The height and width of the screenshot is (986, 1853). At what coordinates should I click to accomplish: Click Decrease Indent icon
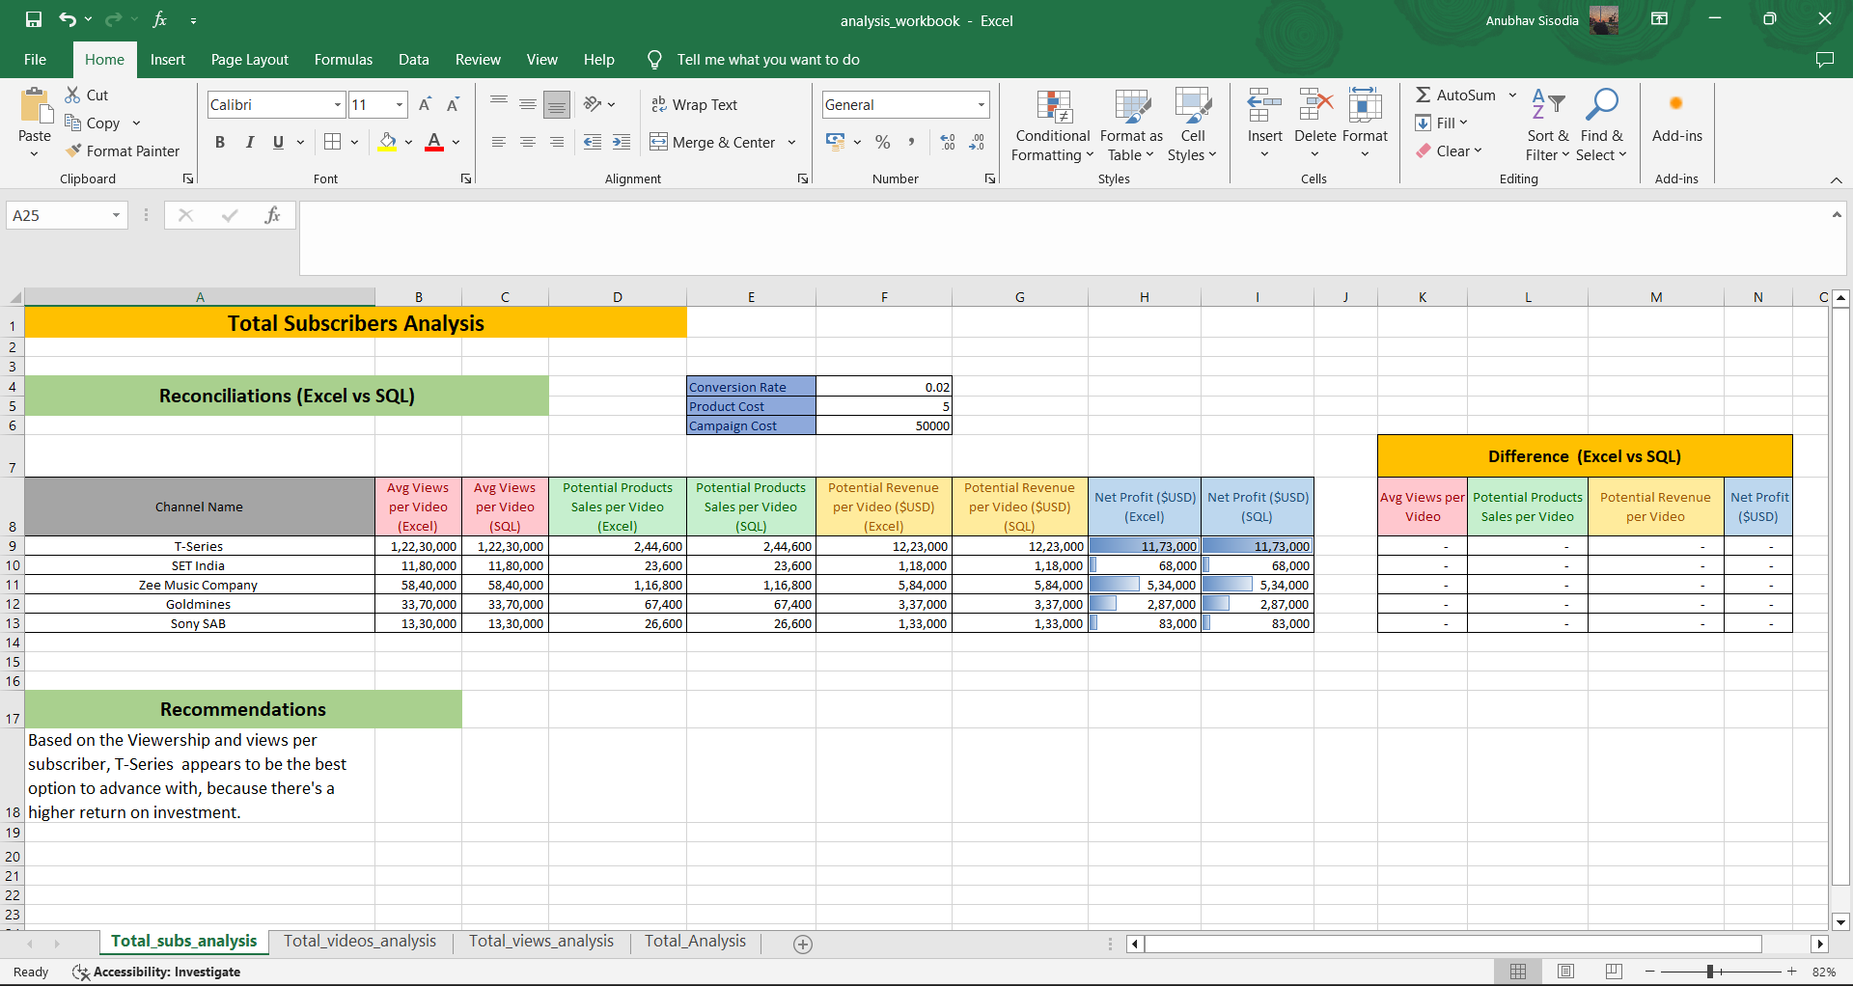pyautogui.click(x=593, y=142)
